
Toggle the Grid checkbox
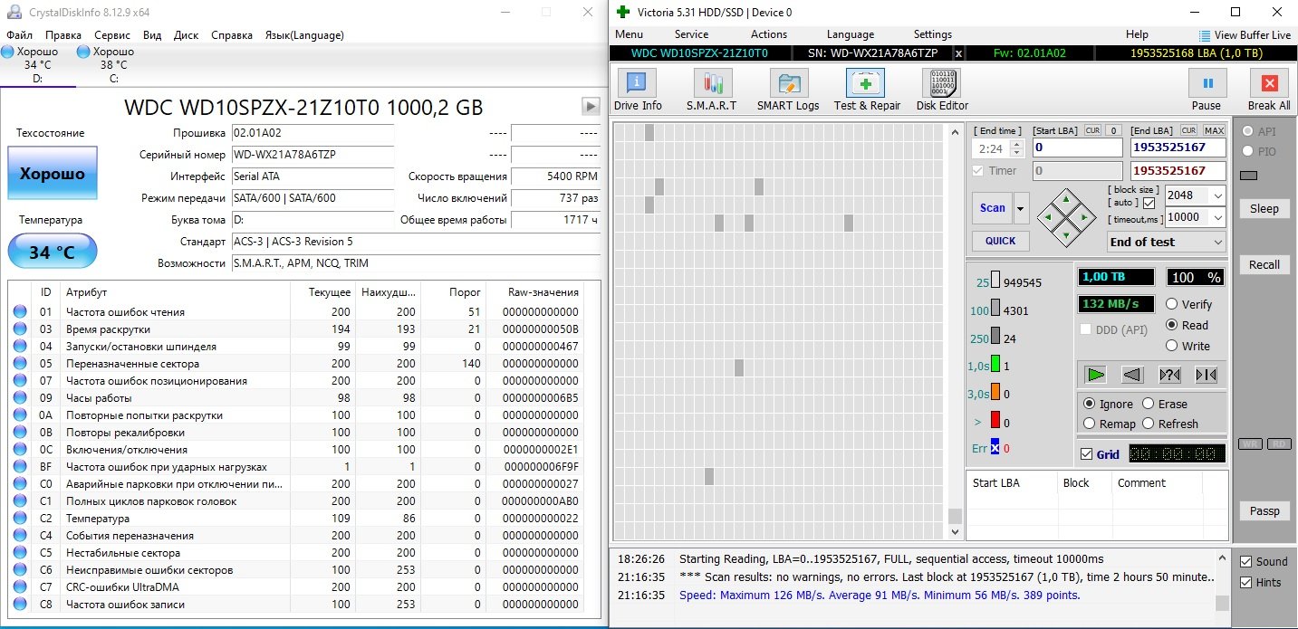pos(1087,454)
